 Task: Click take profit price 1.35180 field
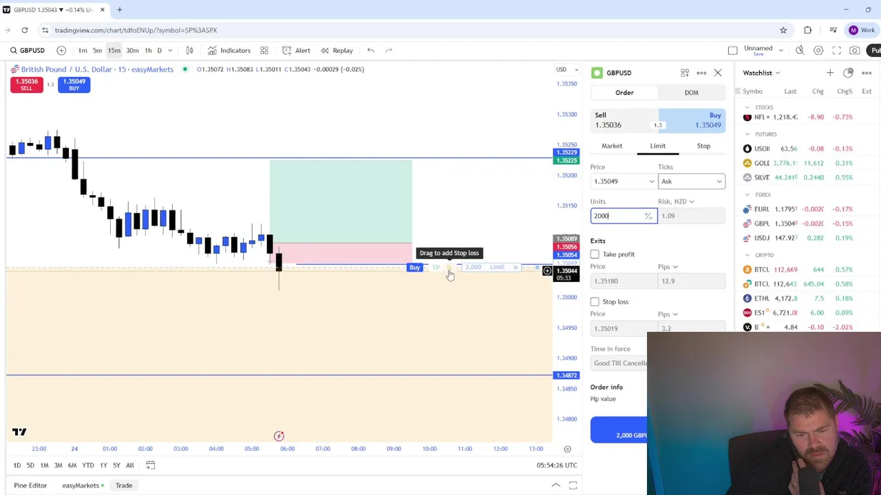click(x=623, y=281)
